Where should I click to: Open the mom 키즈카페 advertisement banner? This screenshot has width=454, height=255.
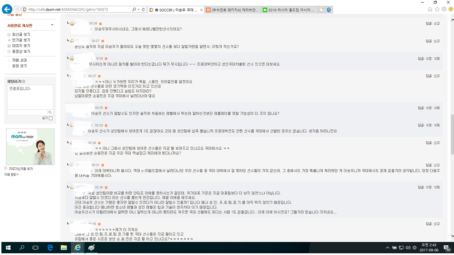[x=30, y=147]
